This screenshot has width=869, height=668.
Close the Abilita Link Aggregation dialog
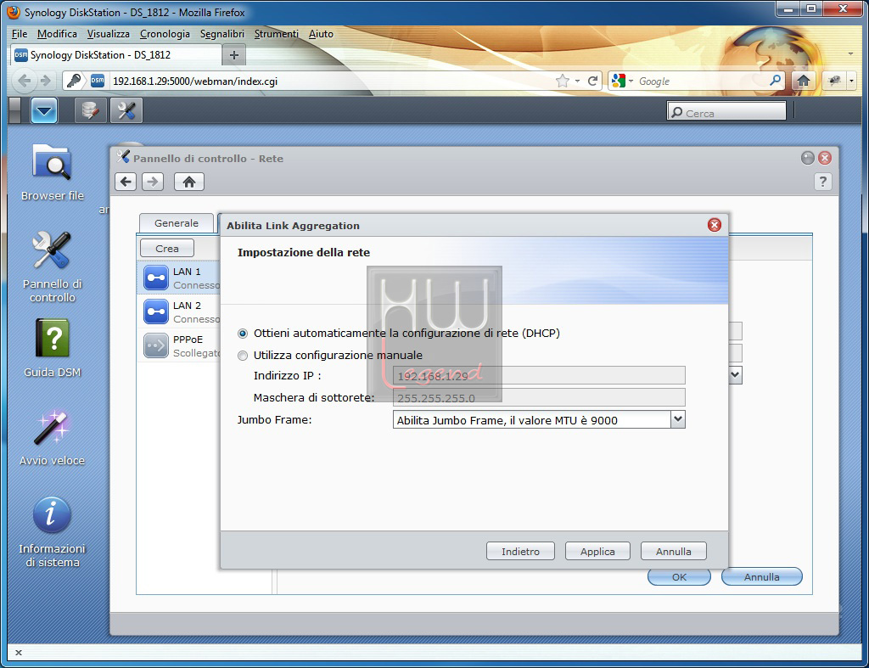point(715,225)
